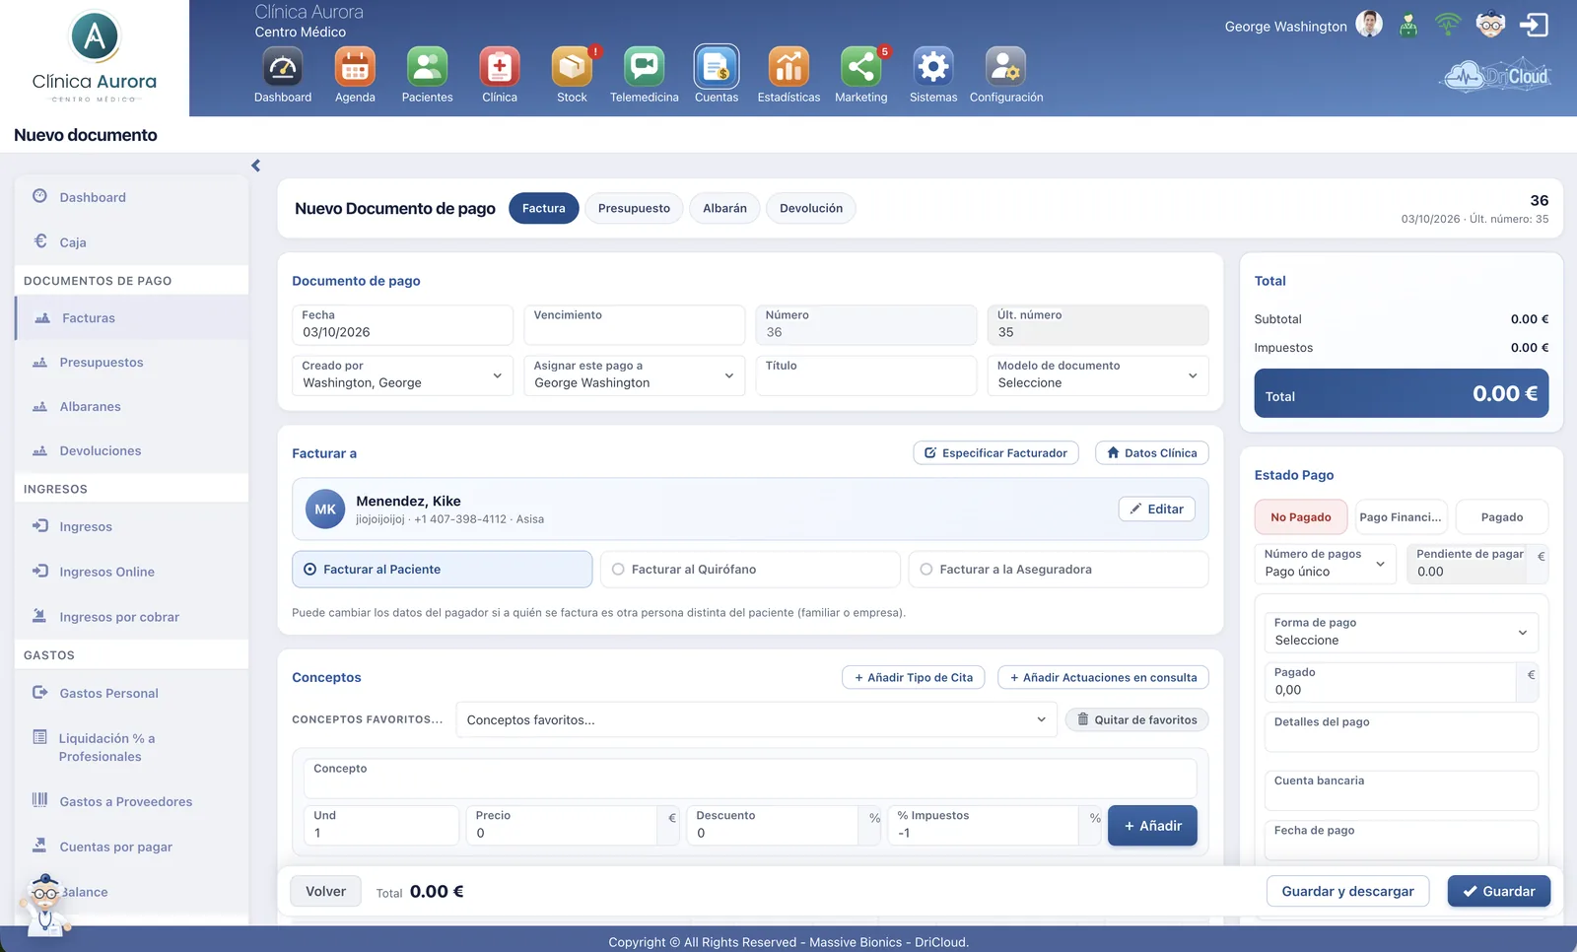The height and width of the screenshot is (952, 1577).
Task: Click the Guardar button
Action: pos(1498,892)
